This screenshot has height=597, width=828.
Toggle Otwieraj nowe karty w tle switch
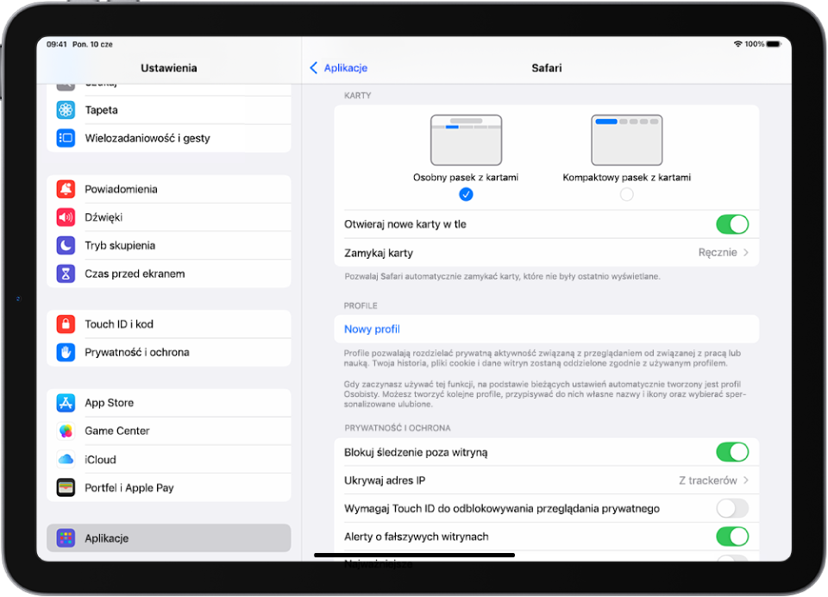click(732, 224)
